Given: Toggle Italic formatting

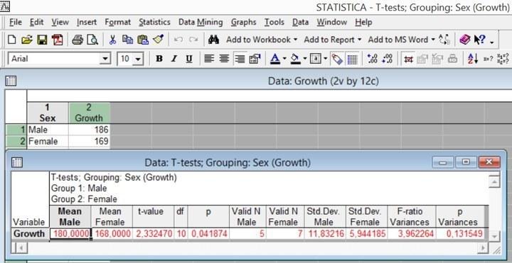Looking at the screenshot, I should point(174,59).
